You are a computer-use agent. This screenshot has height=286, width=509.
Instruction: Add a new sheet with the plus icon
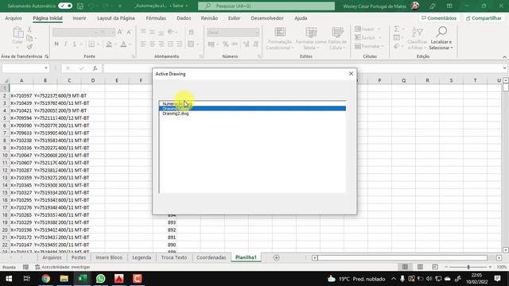point(277,257)
